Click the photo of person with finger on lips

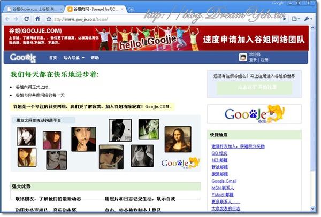click(83, 139)
